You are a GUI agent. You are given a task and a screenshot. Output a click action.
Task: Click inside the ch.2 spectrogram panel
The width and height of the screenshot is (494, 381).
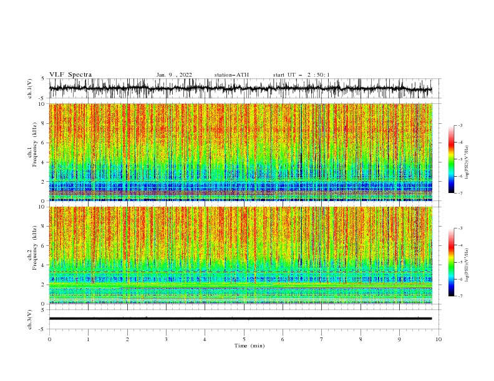pos(240,255)
